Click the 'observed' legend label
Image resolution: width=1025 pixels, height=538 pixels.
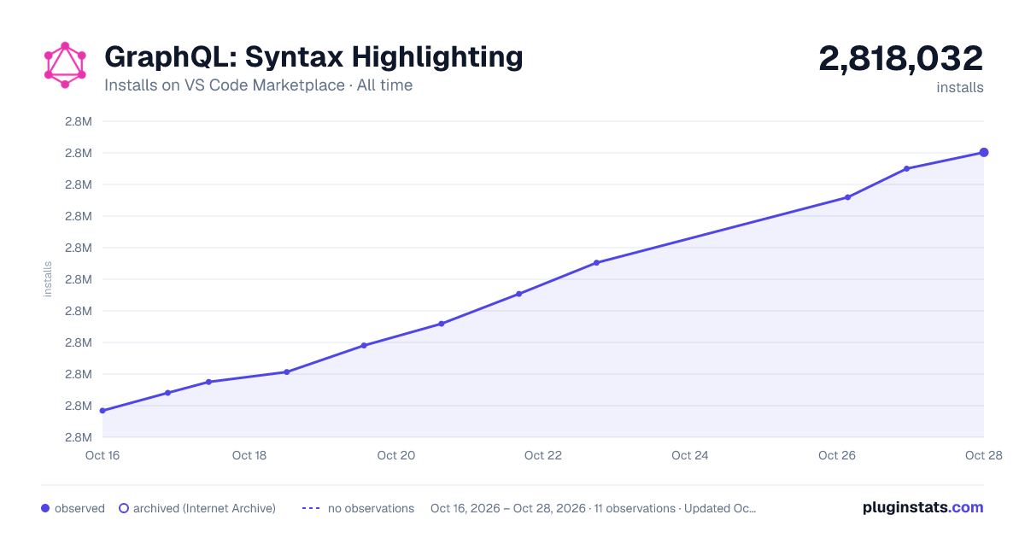tap(79, 508)
